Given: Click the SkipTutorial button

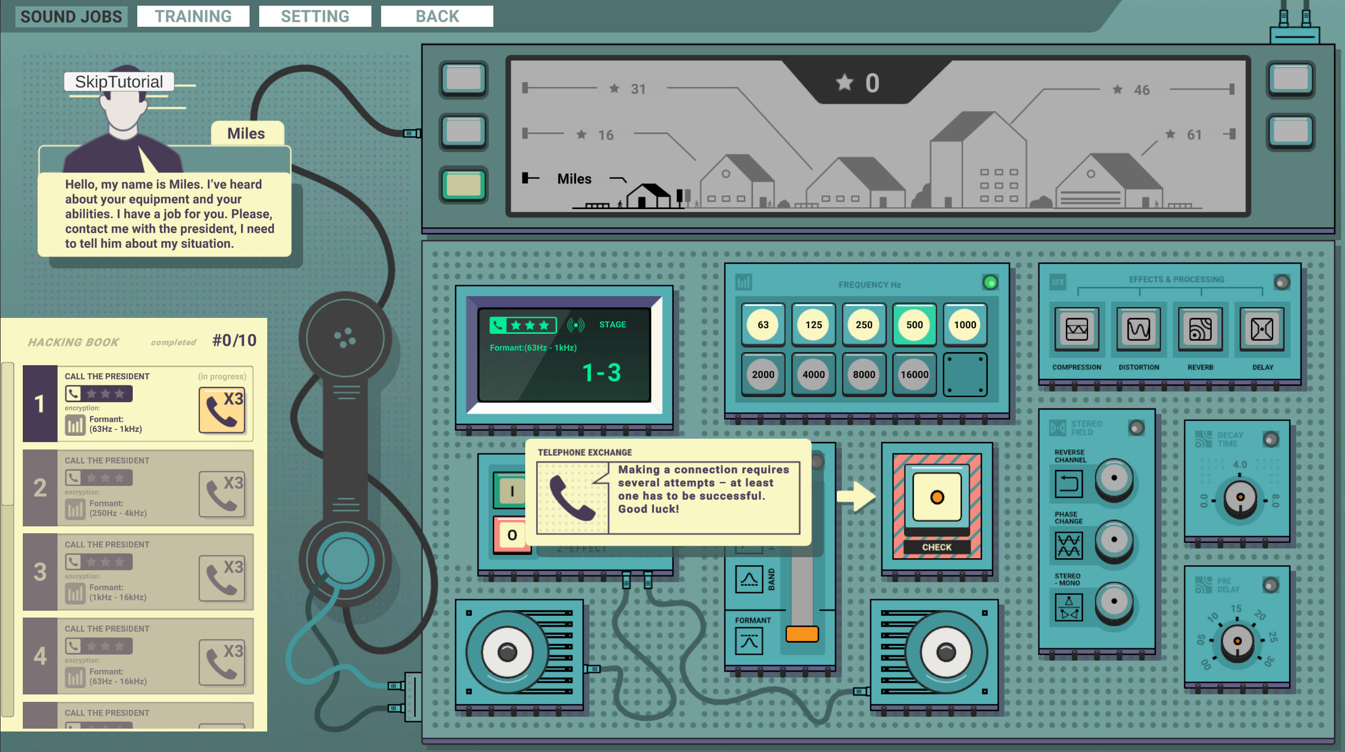Looking at the screenshot, I should (x=119, y=81).
